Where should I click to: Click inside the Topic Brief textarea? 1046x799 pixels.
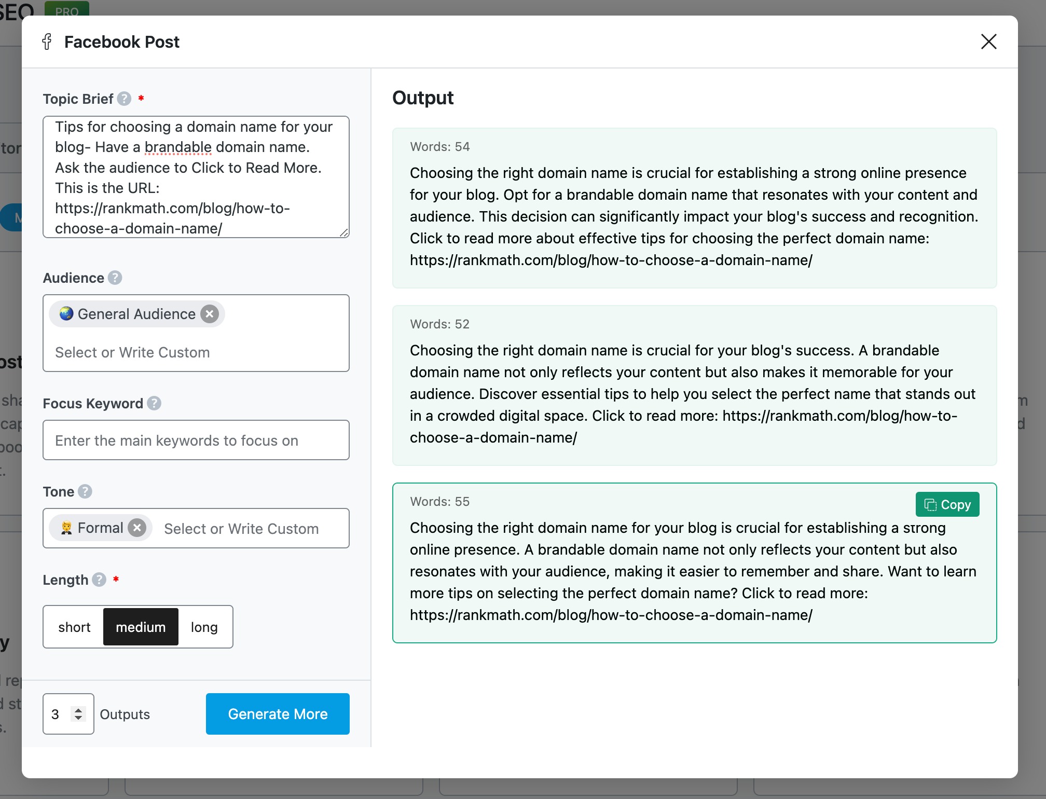click(x=196, y=177)
